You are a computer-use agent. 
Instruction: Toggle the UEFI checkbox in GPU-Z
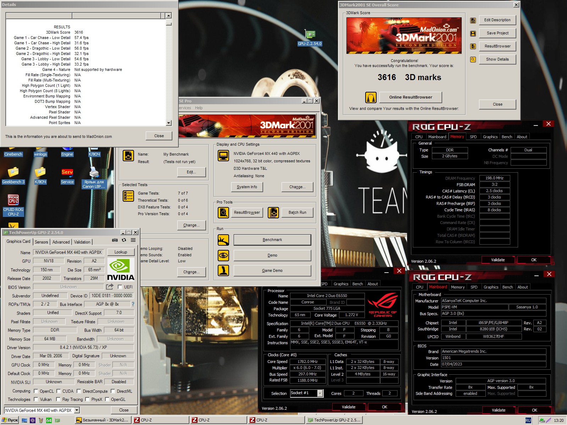120,287
